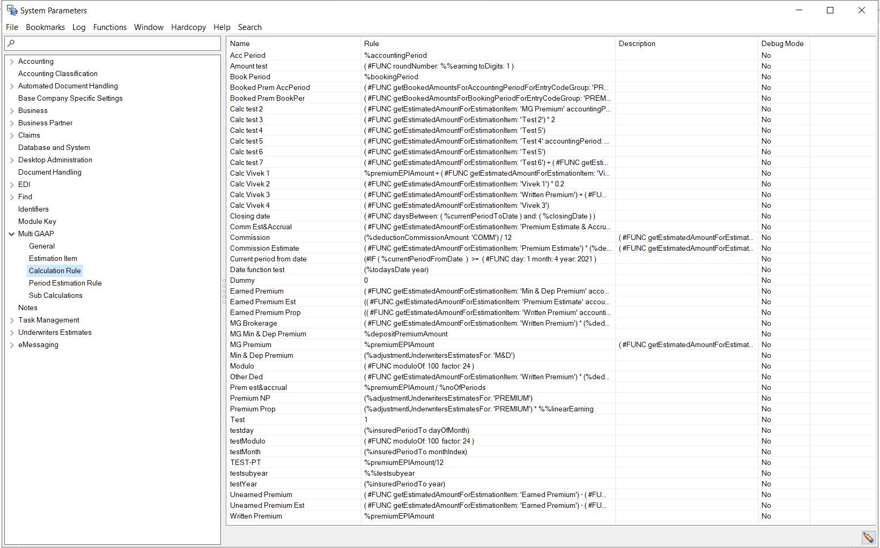The width and height of the screenshot is (880, 548).
Task: Collapse the Multi GAAP tree node
Action: pos(12,234)
